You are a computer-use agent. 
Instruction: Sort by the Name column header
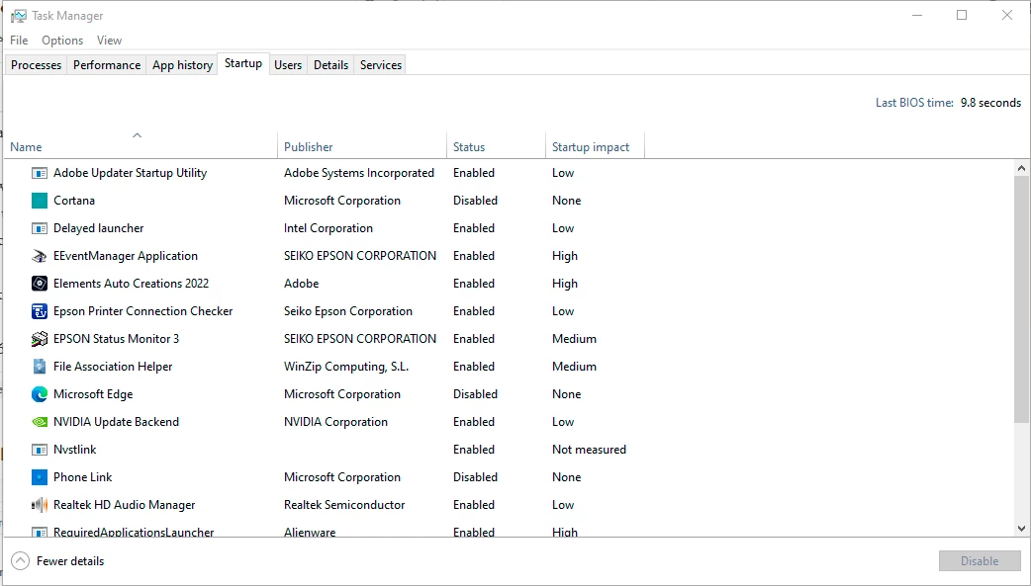tap(141, 146)
